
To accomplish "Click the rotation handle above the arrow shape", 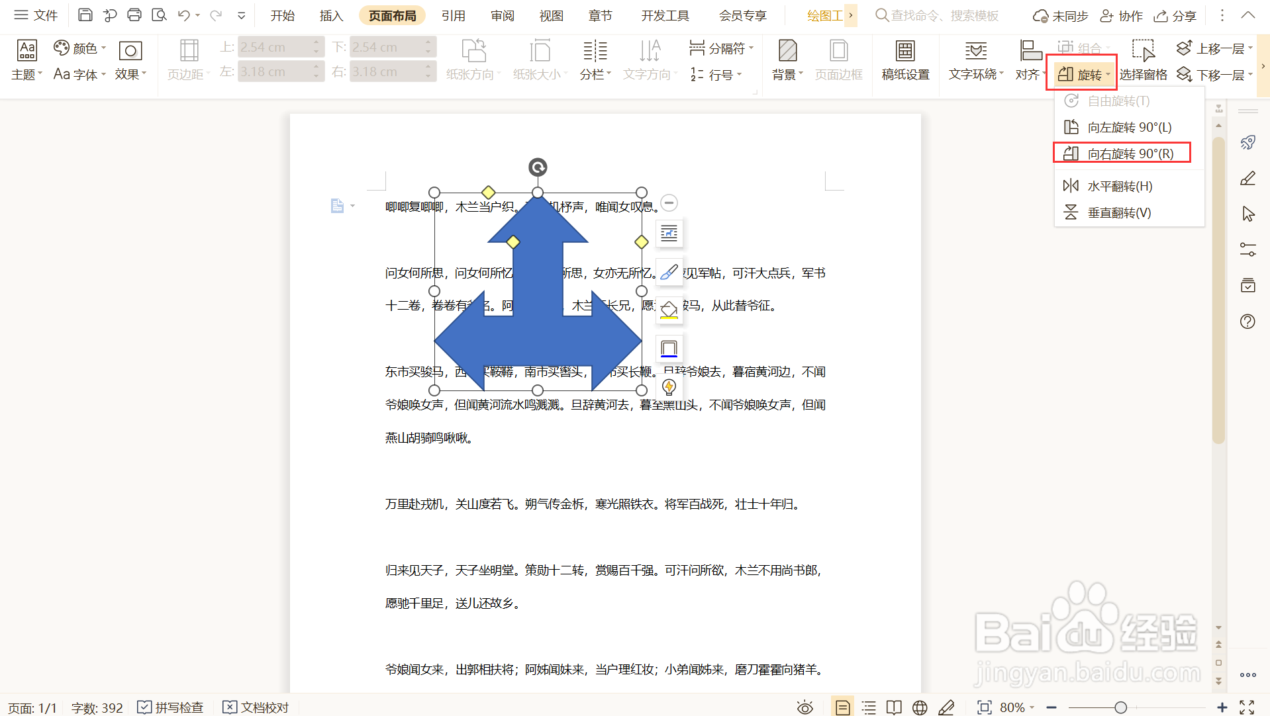I will click(x=538, y=167).
